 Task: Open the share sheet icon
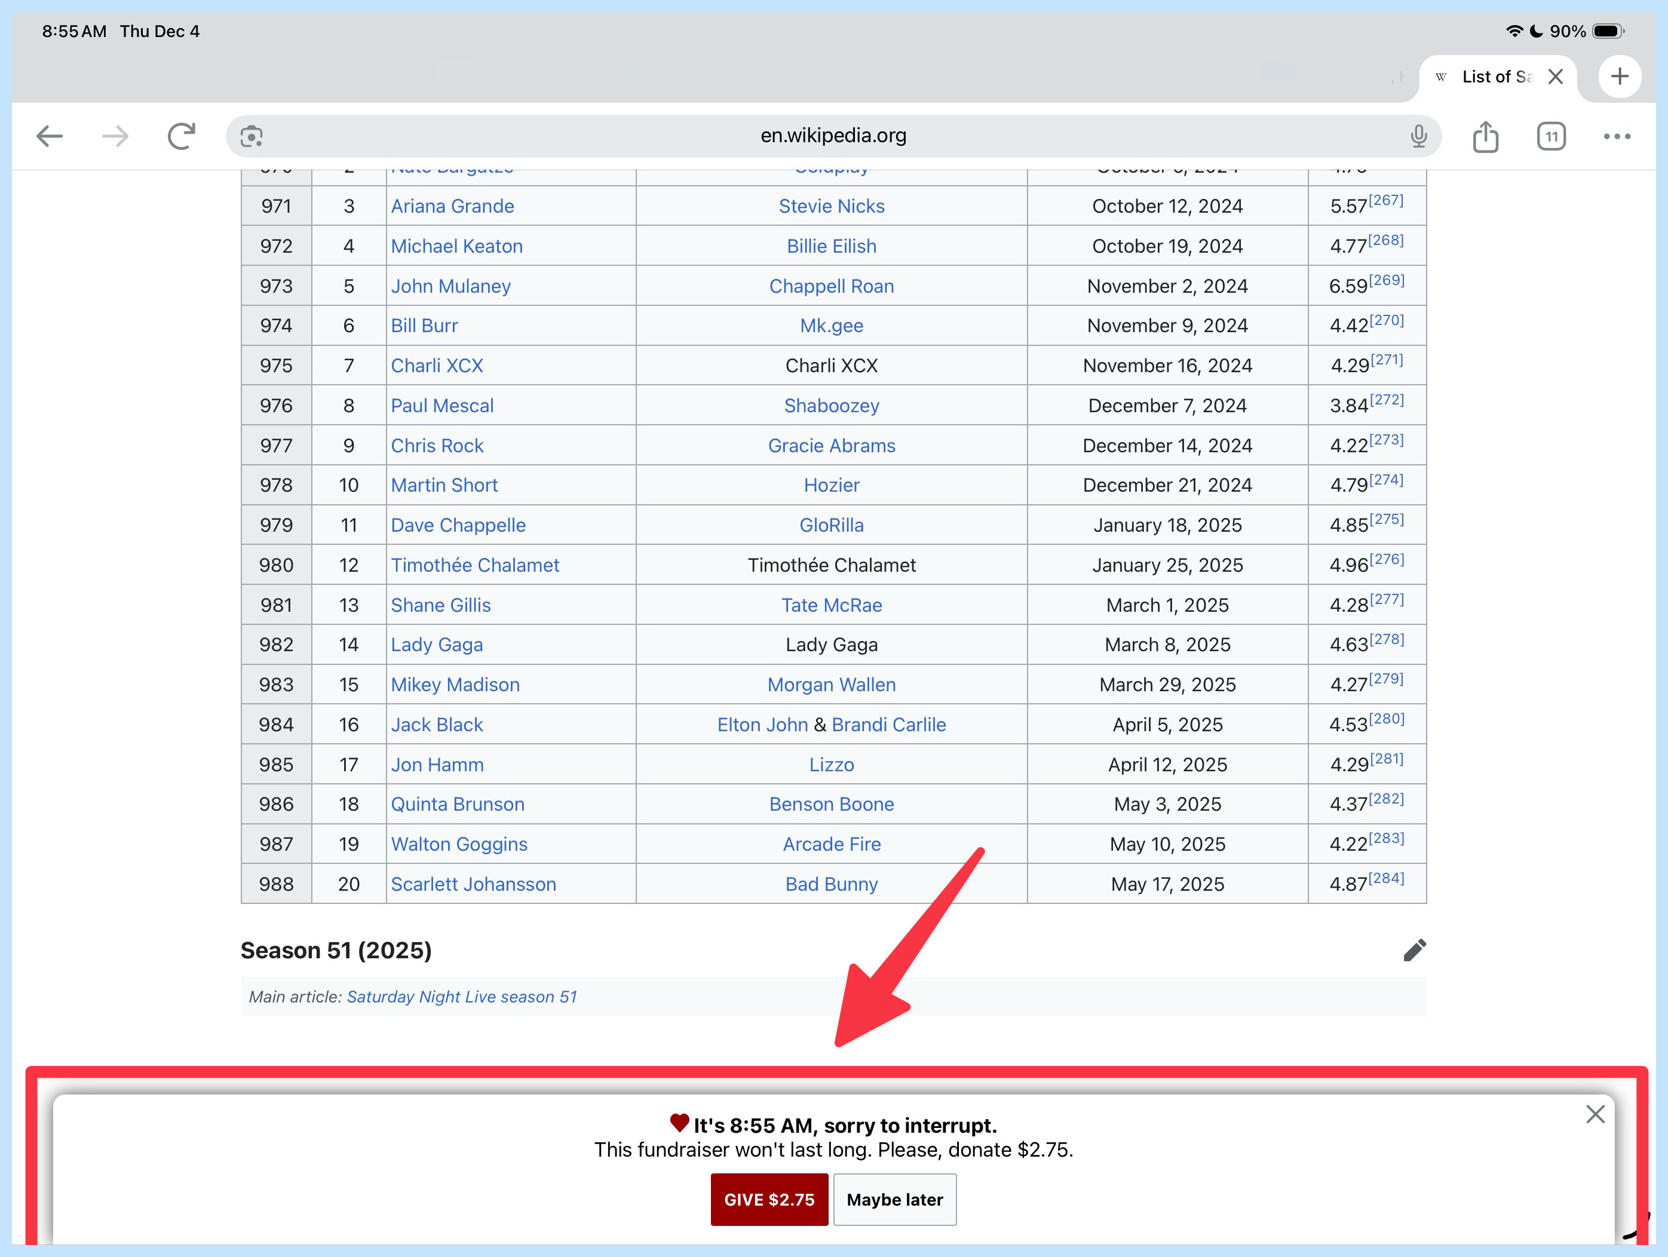pos(1485,136)
